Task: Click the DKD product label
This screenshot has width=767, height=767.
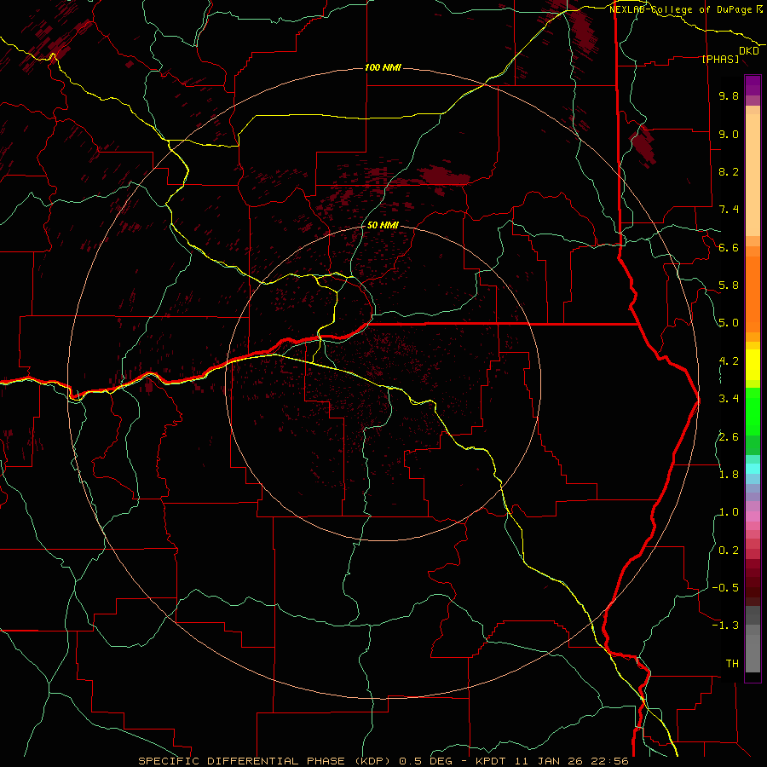Action: click(749, 51)
